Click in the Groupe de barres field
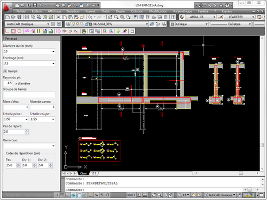Screen dimensions: 267x200 coord(29,95)
